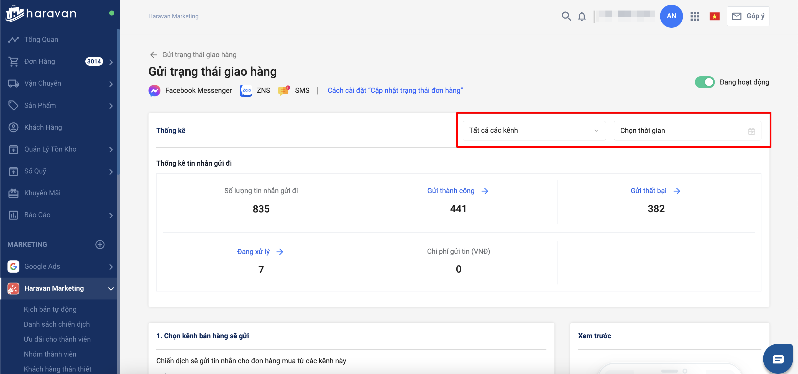Expand the Sổ Quỹ menu chevron
The height and width of the screenshot is (374, 798).
point(111,171)
